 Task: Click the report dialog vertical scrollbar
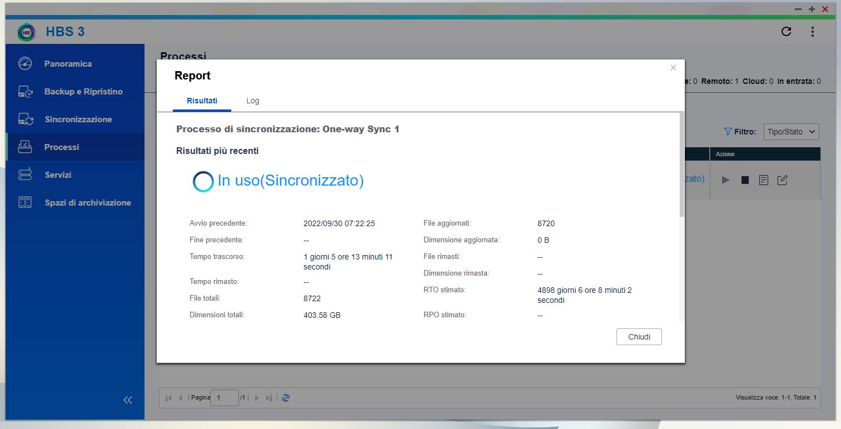[681, 167]
